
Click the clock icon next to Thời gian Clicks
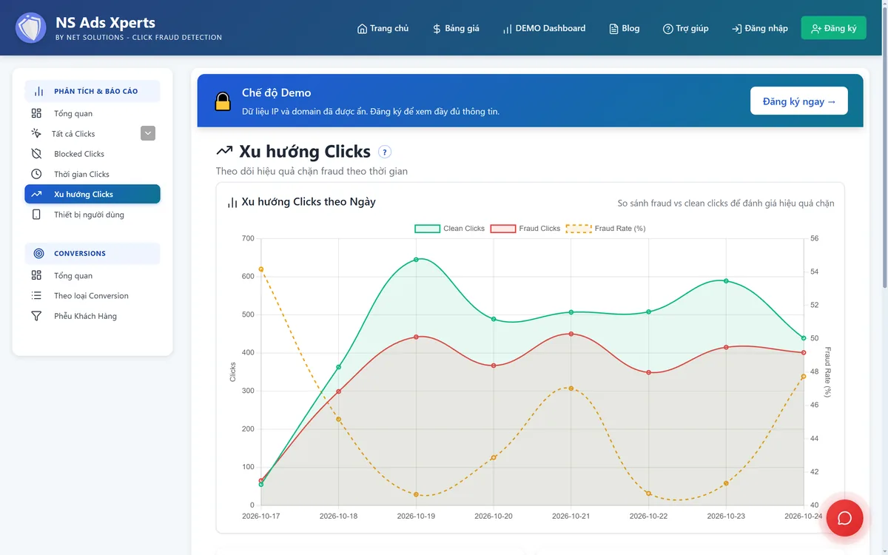(x=36, y=174)
